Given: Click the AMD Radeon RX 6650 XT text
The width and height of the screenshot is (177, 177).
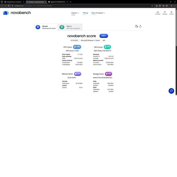Looking at the screenshot, I should (x=102, y=51).
